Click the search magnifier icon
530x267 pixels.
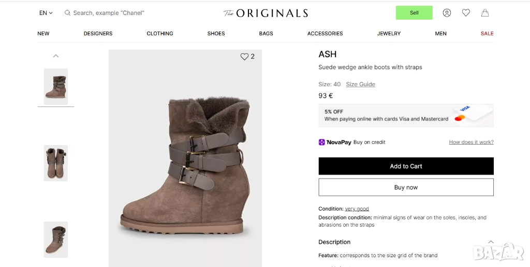(x=67, y=13)
